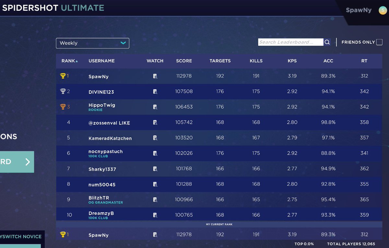Select reaction time 365
The image size is (389, 248).
click(x=364, y=199)
